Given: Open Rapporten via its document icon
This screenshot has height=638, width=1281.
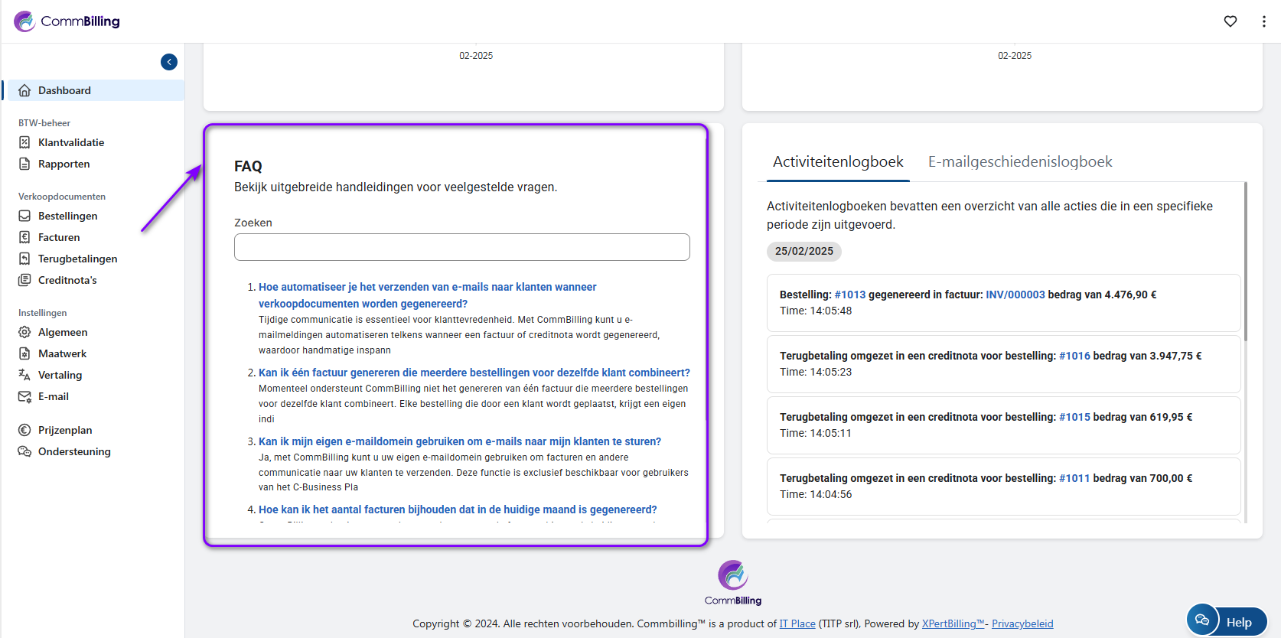Looking at the screenshot, I should pos(24,164).
